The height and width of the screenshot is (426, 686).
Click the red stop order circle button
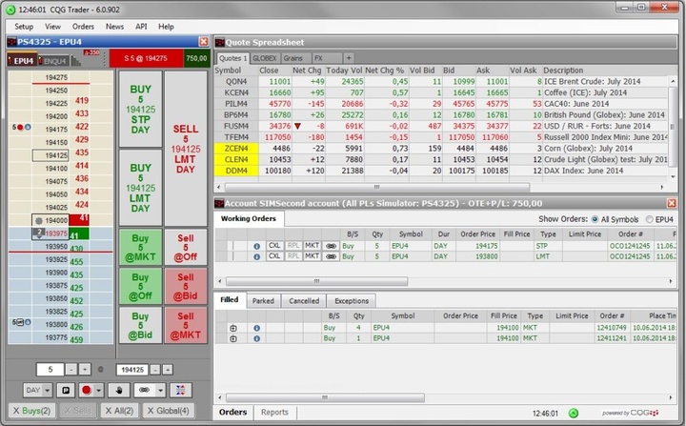pos(86,390)
